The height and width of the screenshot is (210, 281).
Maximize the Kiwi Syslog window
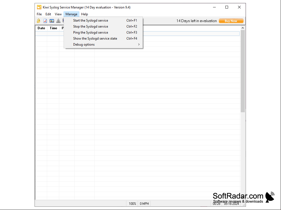pyautogui.click(x=227, y=7)
